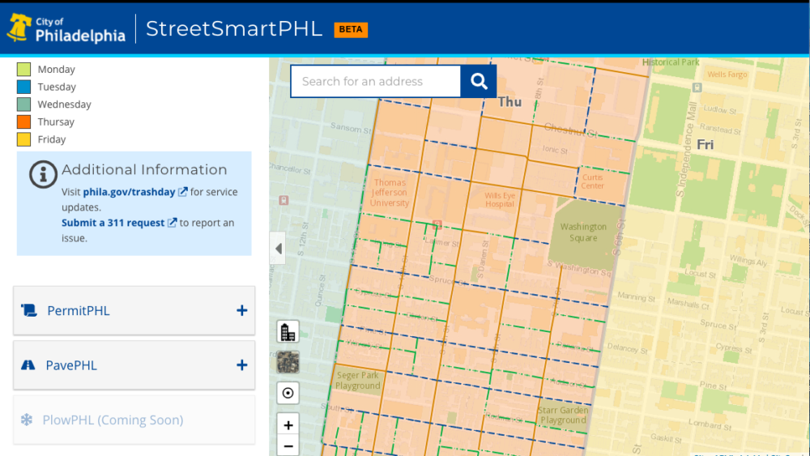Click the Tuesday legend color swatch

(x=23, y=87)
